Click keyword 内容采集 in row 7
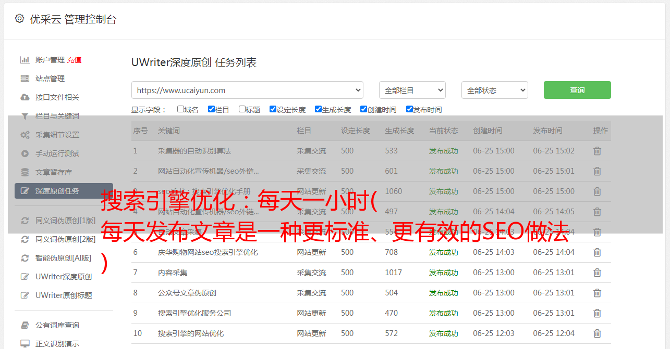This screenshot has width=670, height=349. tap(173, 273)
